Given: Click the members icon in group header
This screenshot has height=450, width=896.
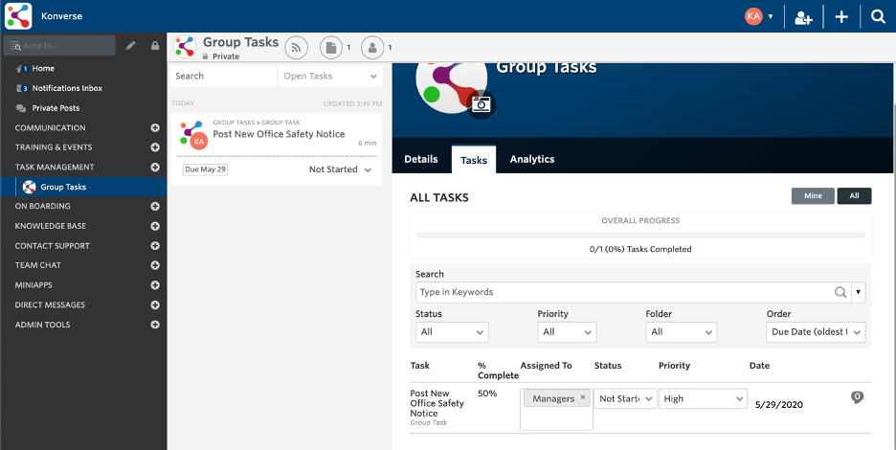Looking at the screenshot, I should click(x=373, y=47).
